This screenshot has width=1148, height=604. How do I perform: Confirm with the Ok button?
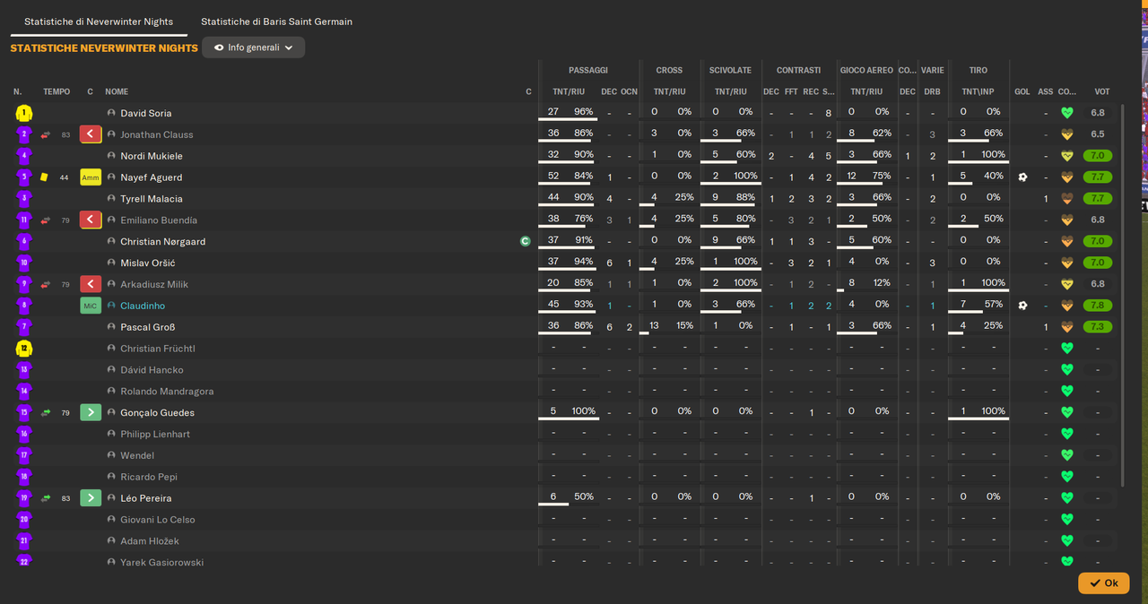click(x=1103, y=582)
